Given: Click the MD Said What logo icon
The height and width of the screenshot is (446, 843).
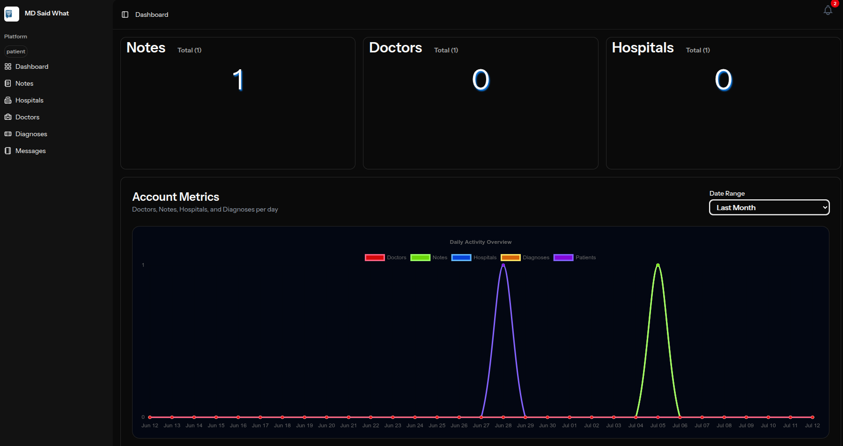Looking at the screenshot, I should 12,14.
